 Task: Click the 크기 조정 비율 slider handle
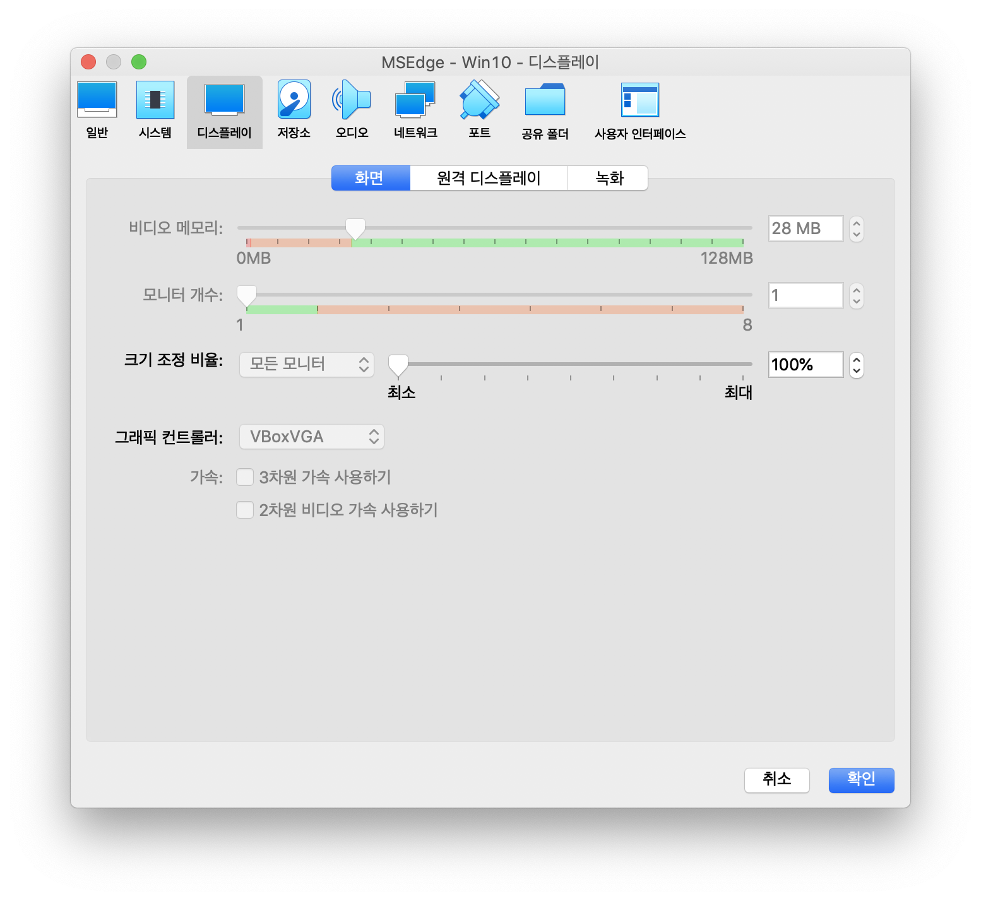click(398, 364)
